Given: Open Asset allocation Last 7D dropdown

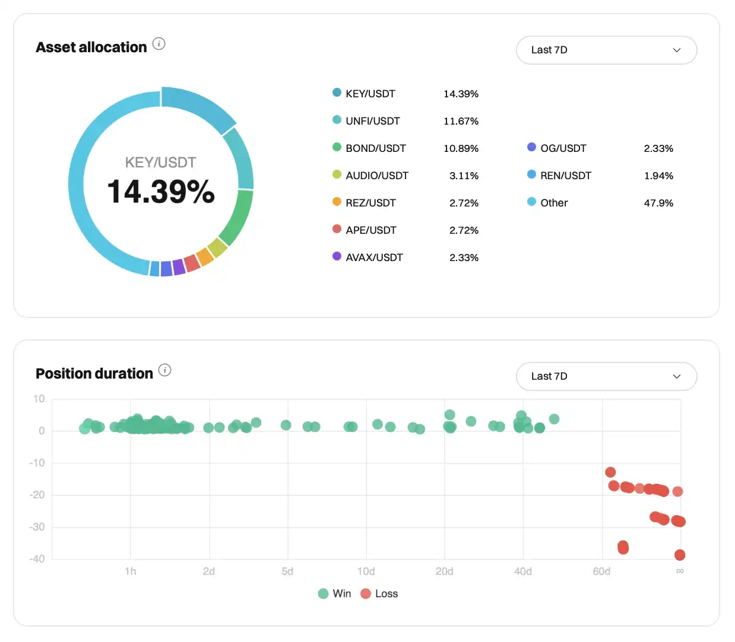Looking at the screenshot, I should pyautogui.click(x=606, y=50).
